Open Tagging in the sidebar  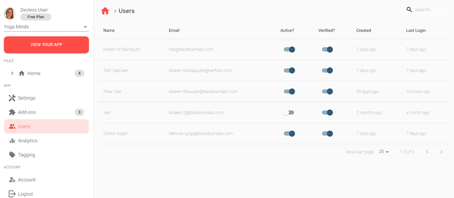click(46, 155)
